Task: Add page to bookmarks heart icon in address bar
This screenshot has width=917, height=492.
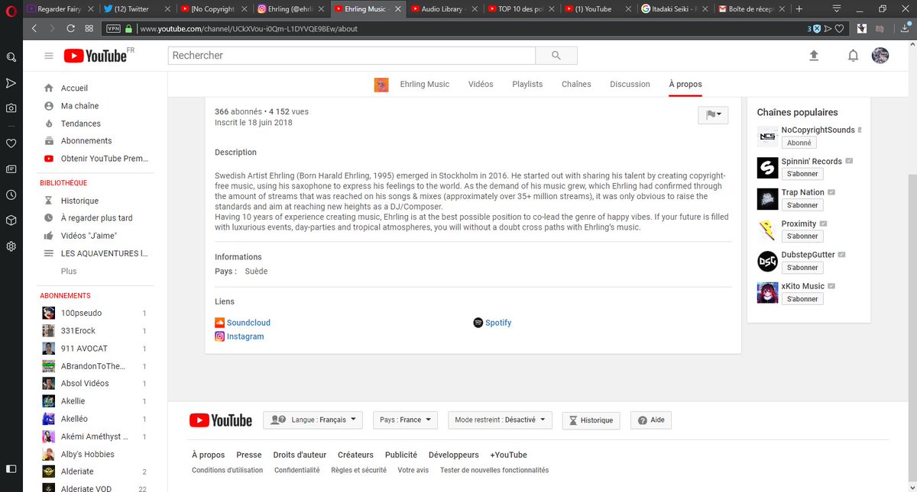Action: (838, 28)
